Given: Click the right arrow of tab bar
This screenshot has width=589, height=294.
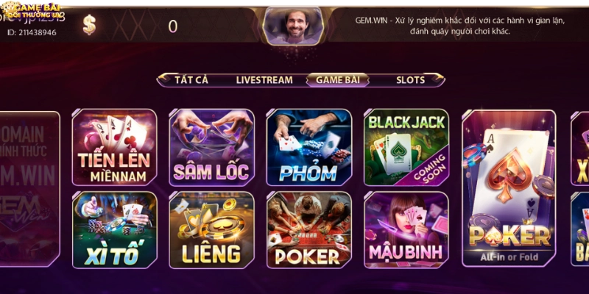Looking at the screenshot, I should 437,79.
